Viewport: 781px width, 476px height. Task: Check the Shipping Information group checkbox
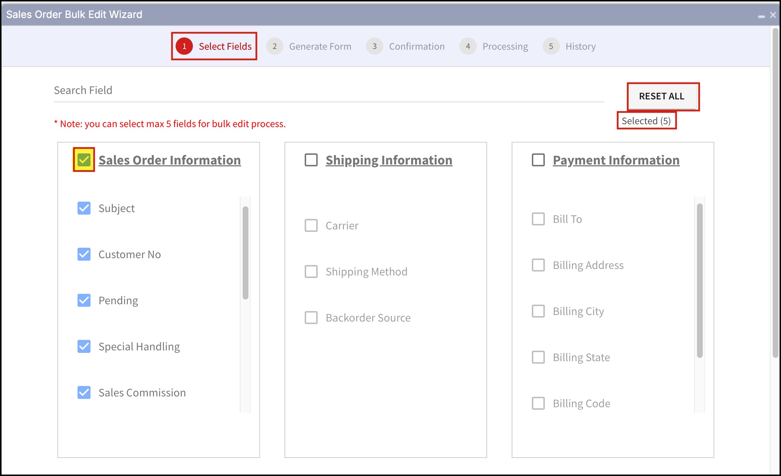(311, 160)
